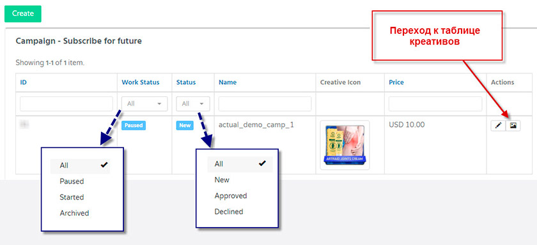Screen dimensions: 537x245
Task: Sort by Price column header
Action: point(396,82)
